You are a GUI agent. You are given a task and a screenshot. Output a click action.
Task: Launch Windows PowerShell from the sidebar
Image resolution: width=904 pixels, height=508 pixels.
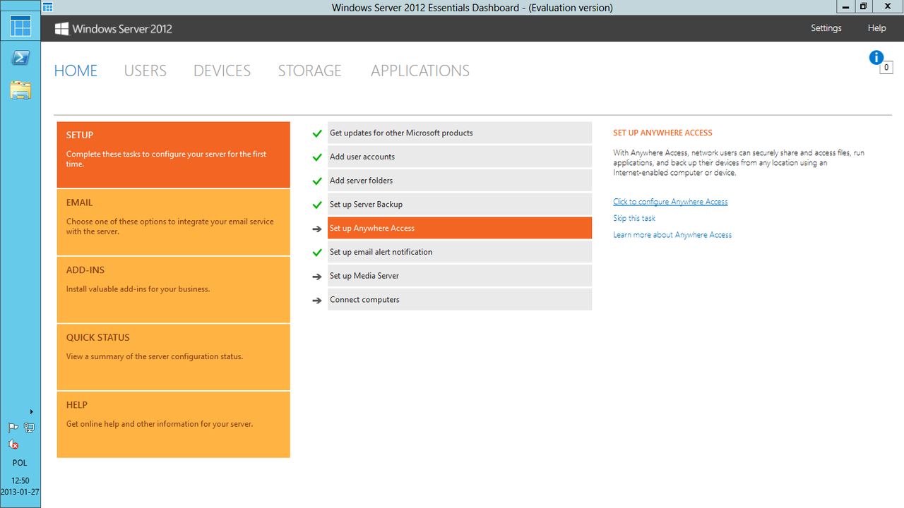click(20, 58)
